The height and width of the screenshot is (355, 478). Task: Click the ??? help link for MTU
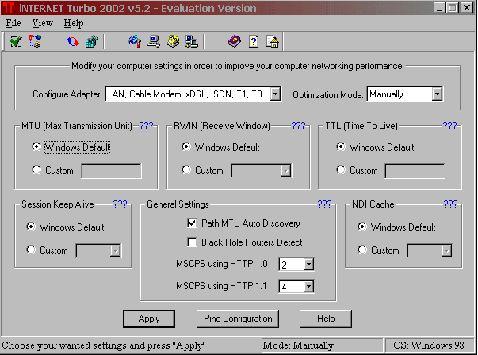pos(146,125)
